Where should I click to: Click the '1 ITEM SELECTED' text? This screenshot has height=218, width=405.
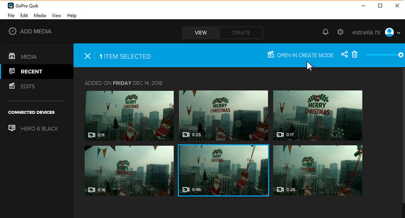(125, 57)
